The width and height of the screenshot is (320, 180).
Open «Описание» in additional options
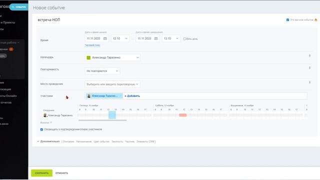pos(68,141)
